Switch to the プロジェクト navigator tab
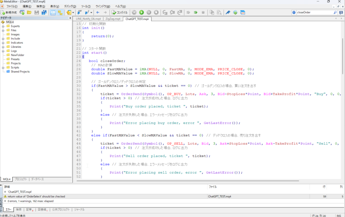This screenshot has height=217, width=345. (x=21, y=179)
